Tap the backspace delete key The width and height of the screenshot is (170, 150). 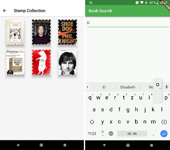click(164, 122)
